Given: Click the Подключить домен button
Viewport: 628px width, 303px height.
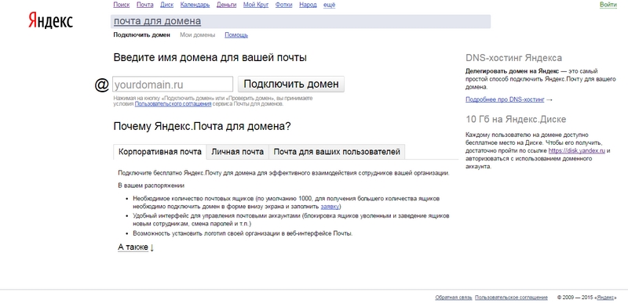Looking at the screenshot, I should (x=291, y=85).
